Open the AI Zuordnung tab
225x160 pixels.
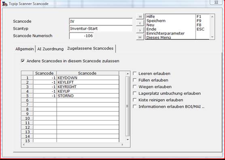click(50, 49)
